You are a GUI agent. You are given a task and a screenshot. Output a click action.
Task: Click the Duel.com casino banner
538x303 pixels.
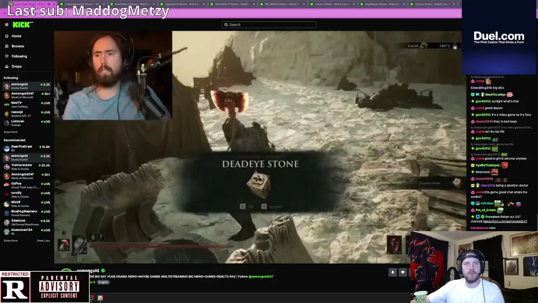pos(499,38)
